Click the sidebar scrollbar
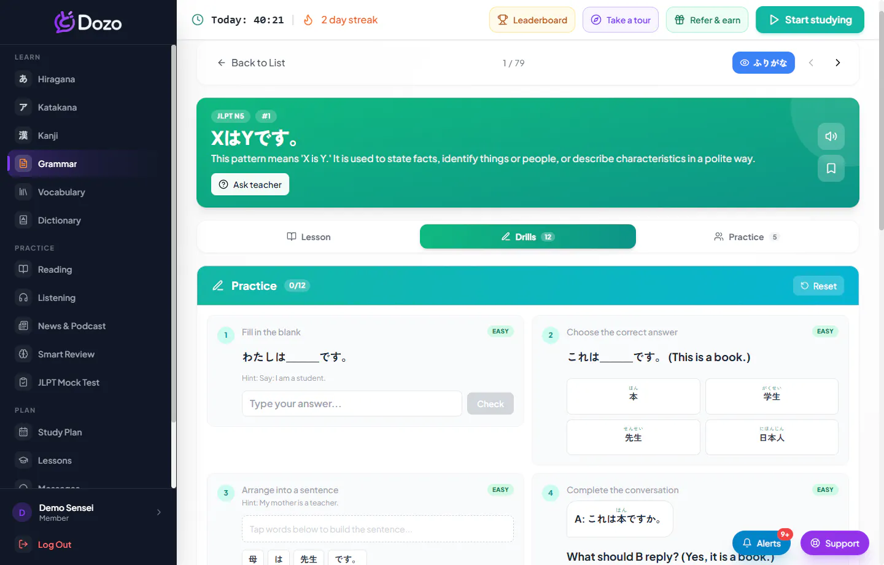 [174, 233]
